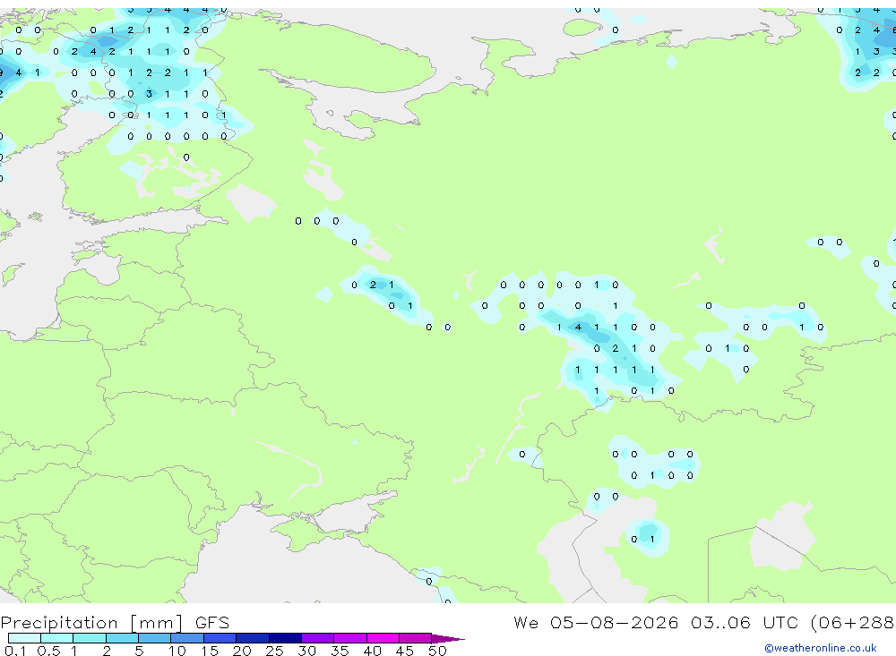The width and height of the screenshot is (896, 656).
Task: Select the 15–20 mm blue legend swatch
Action: click(x=220, y=638)
